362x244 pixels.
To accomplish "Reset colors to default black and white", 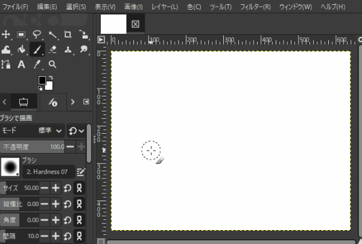I will click(40, 88).
